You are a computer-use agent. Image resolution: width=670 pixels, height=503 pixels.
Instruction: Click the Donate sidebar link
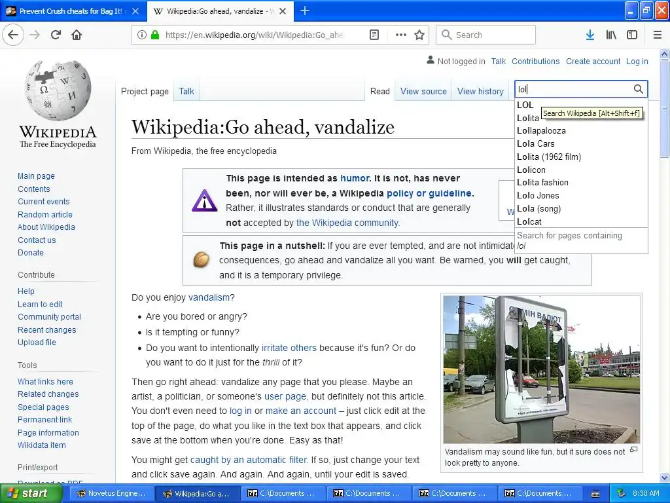[x=31, y=252]
